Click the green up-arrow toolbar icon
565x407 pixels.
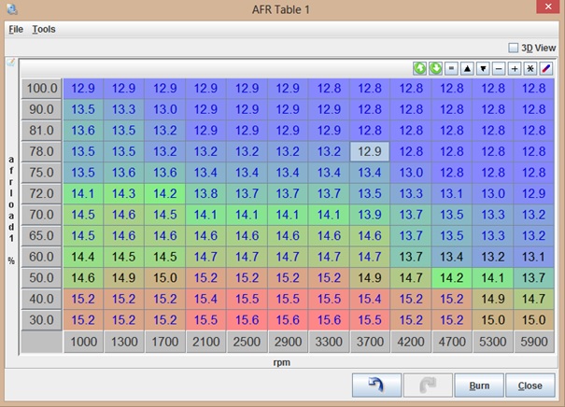(419, 69)
